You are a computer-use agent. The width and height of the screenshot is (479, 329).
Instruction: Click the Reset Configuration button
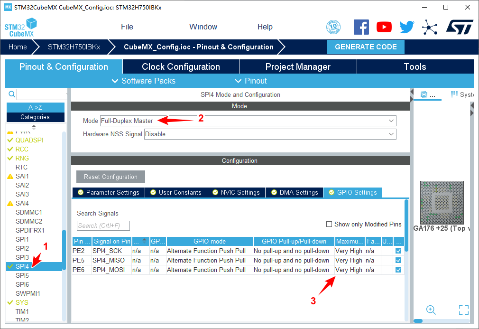pos(111,177)
